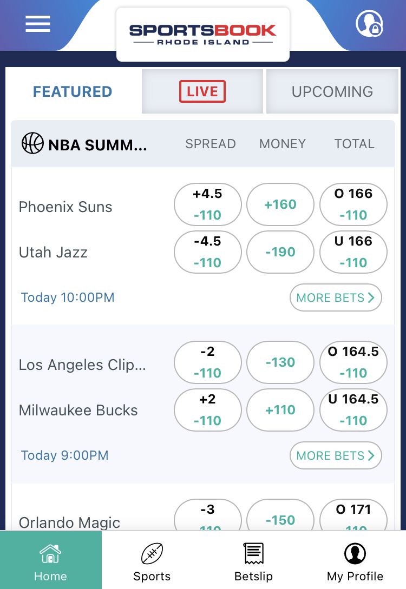Image resolution: width=406 pixels, height=589 pixels.
Task: Tap Under 166 total odds button
Action: pyautogui.click(x=353, y=252)
